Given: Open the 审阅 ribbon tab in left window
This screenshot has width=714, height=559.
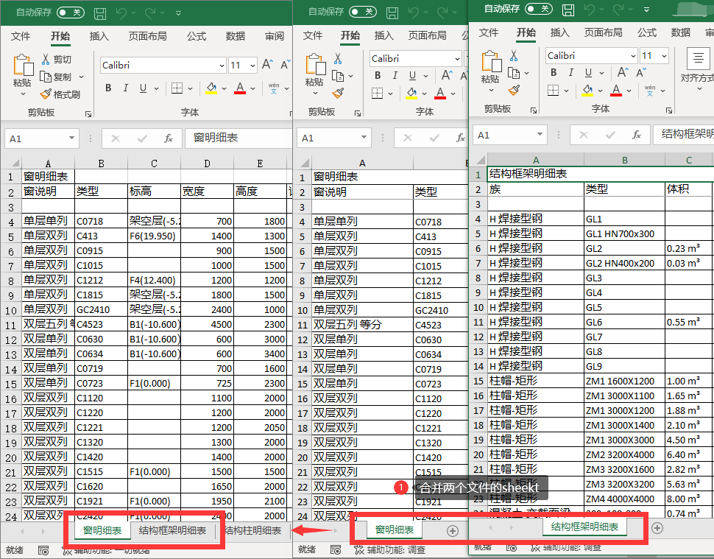Looking at the screenshot, I should [275, 36].
